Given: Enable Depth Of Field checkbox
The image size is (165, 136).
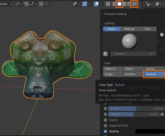Looking at the screenshot, I should [105, 126].
